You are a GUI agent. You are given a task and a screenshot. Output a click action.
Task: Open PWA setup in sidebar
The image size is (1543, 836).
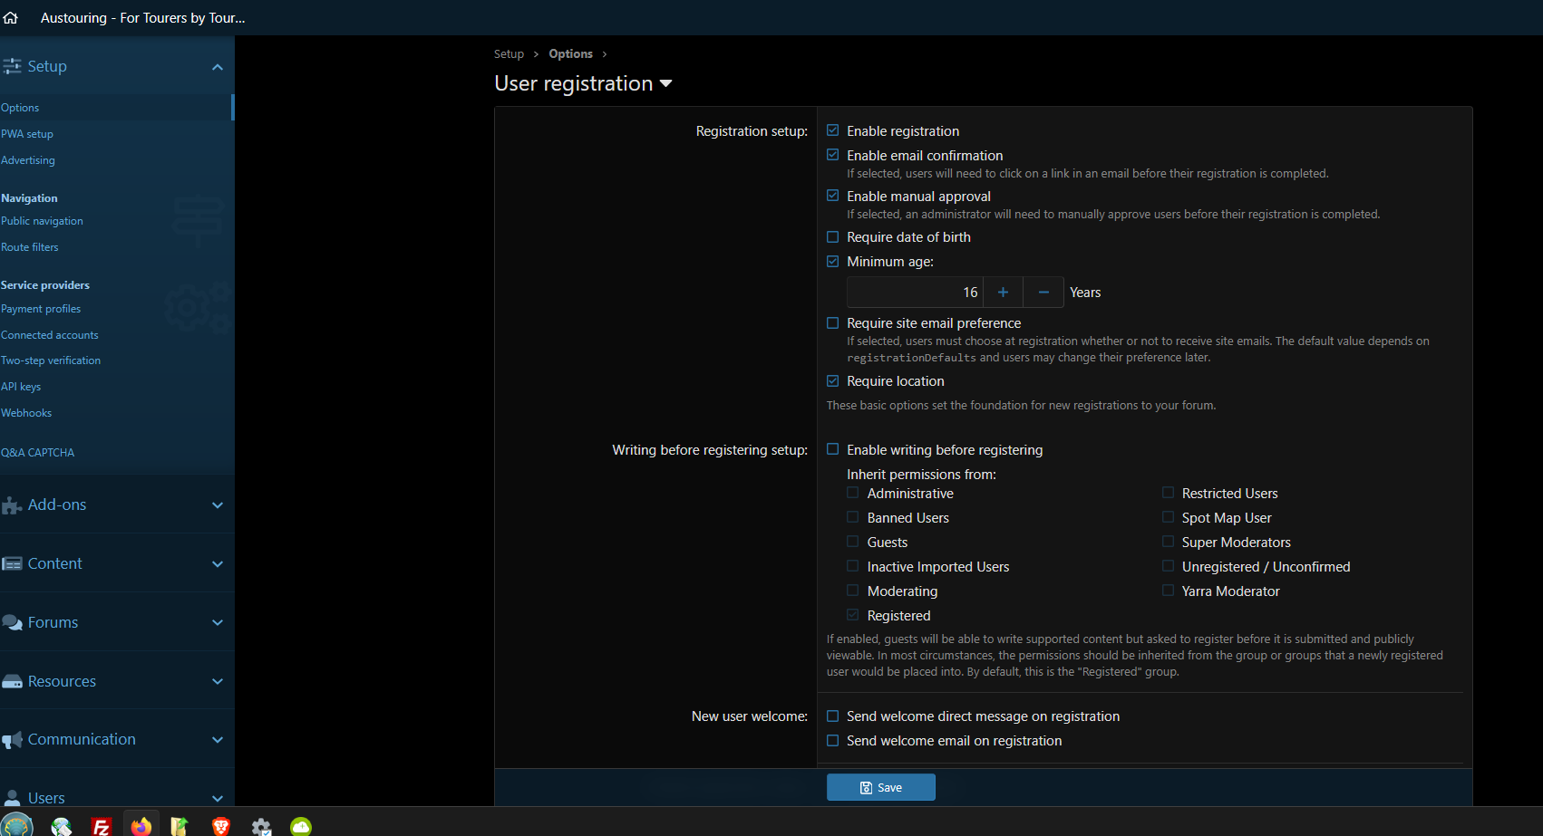(x=27, y=134)
